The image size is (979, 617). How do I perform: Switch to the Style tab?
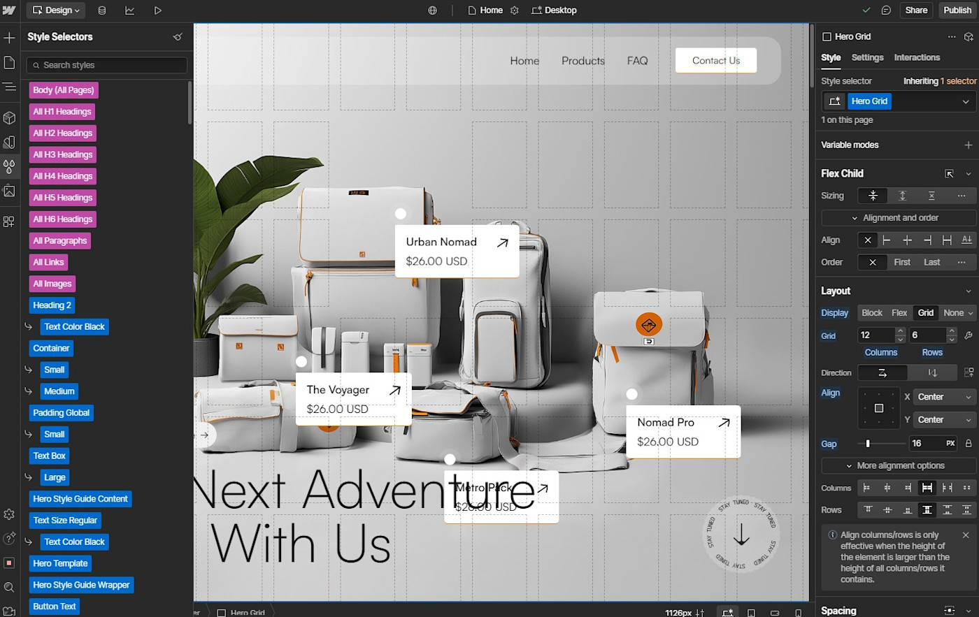tap(831, 58)
